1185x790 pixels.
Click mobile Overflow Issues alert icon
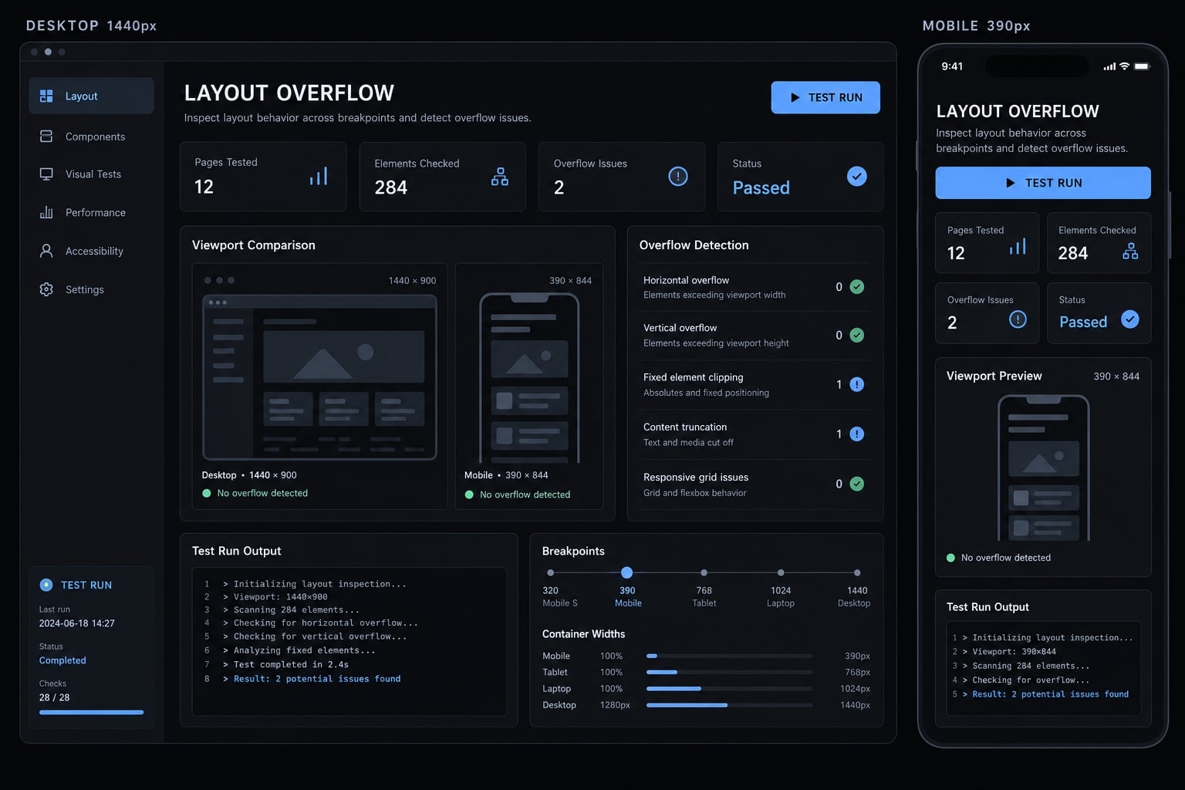click(x=1018, y=319)
